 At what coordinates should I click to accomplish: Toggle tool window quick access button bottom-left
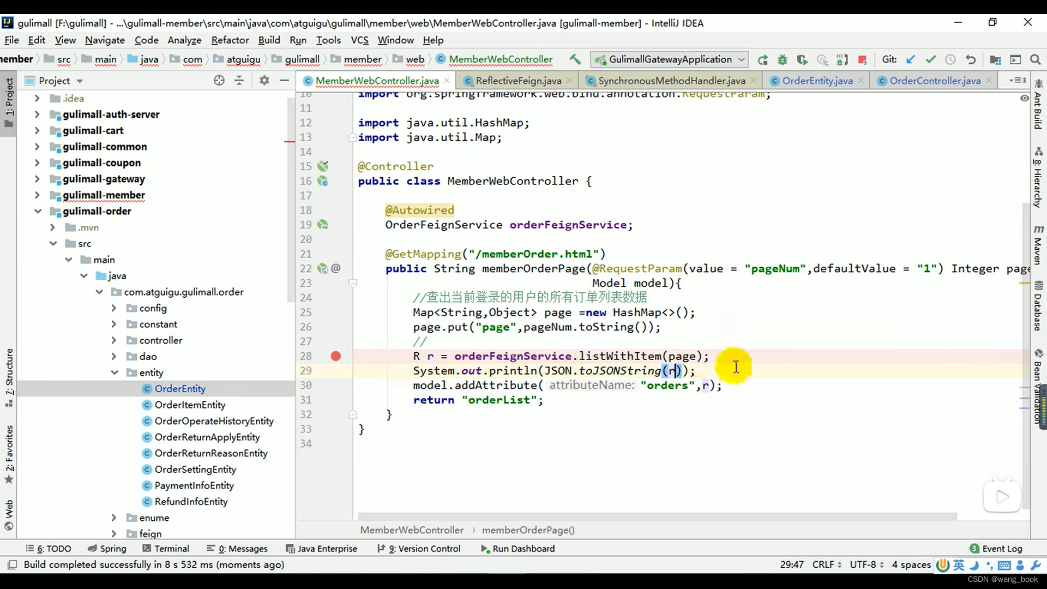[x=12, y=564]
